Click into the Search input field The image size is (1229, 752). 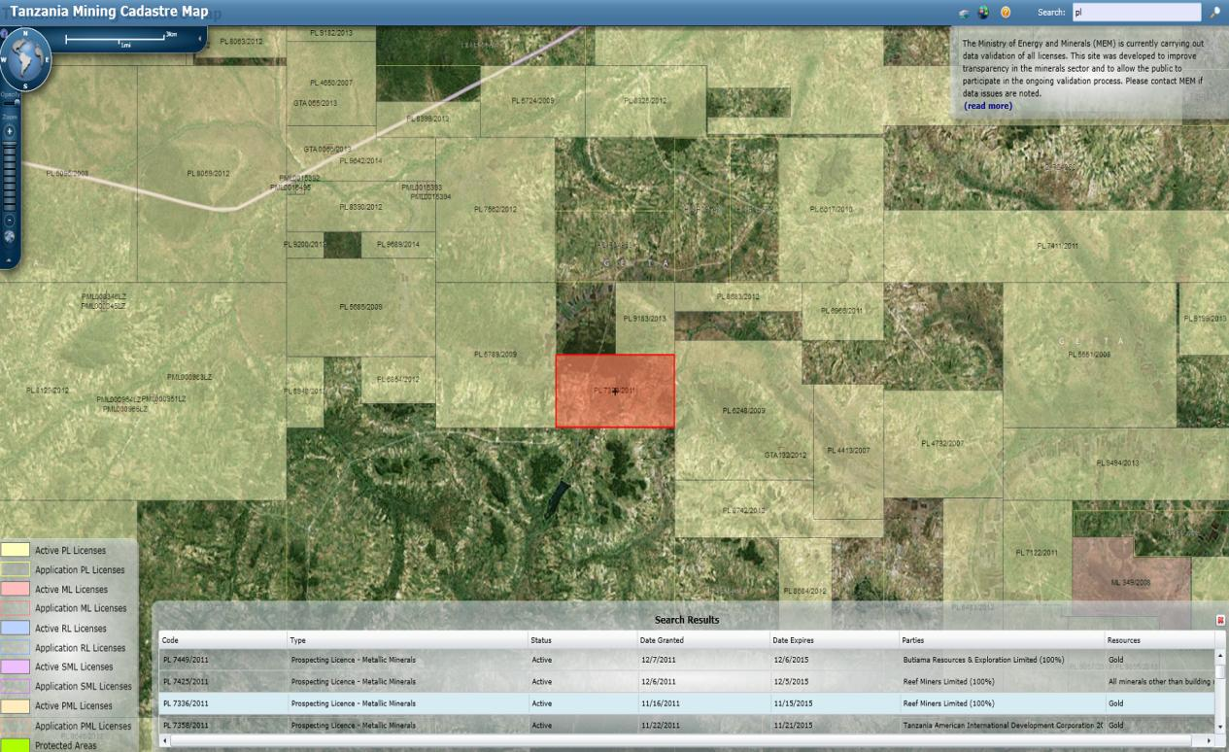1136,12
